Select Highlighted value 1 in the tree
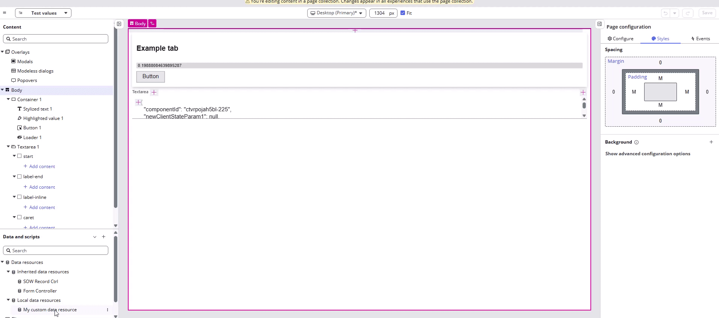The image size is (719, 318). [x=43, y=118]
